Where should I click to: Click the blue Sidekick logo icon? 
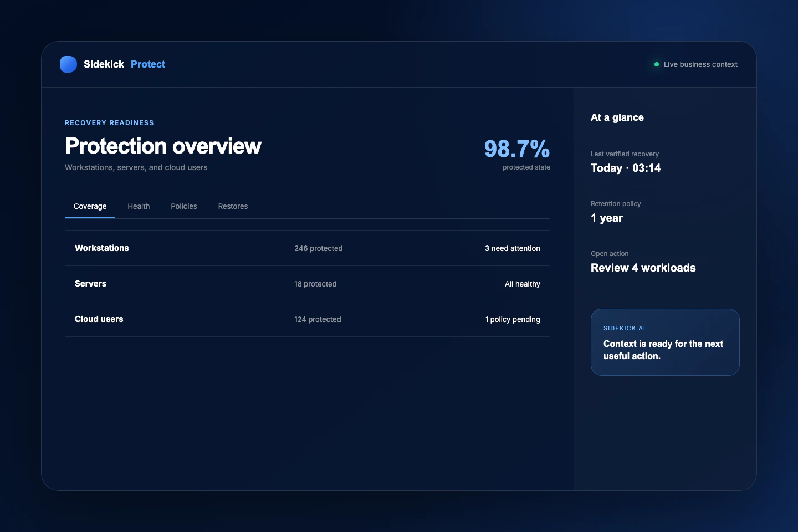69,64
